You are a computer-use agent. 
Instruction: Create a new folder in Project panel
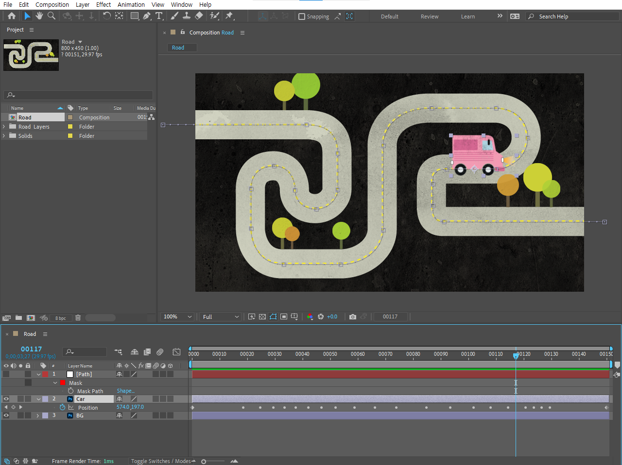[18, 318]
